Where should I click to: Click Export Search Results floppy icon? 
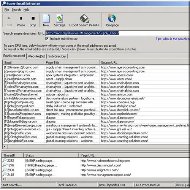point(84,19)
